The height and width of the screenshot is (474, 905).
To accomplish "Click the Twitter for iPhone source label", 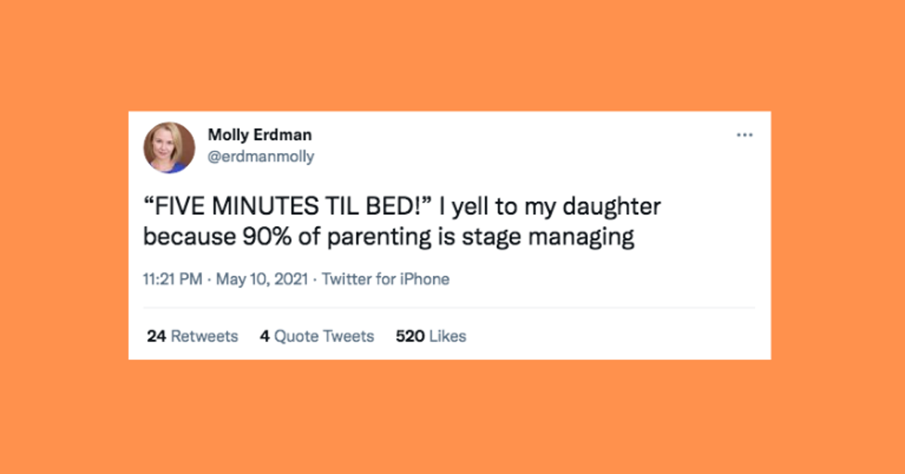I will [x=386, y=279].
